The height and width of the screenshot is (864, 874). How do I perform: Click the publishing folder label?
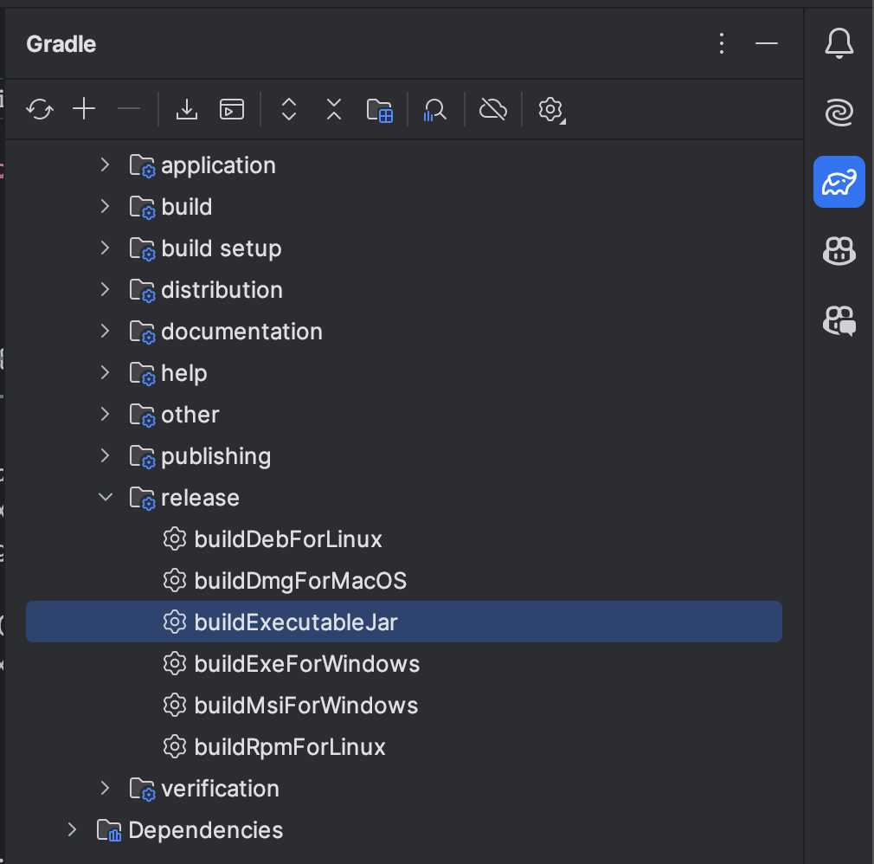coord(216,457)
